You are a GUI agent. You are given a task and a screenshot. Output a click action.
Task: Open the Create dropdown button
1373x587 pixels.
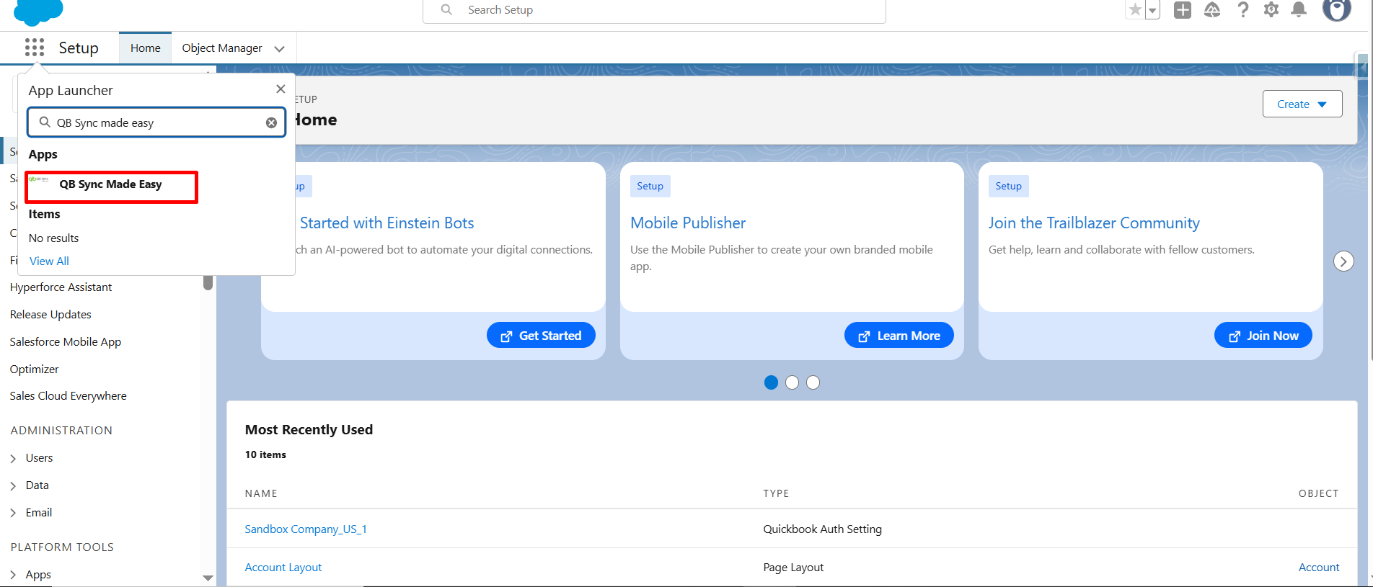[1302, 104]
